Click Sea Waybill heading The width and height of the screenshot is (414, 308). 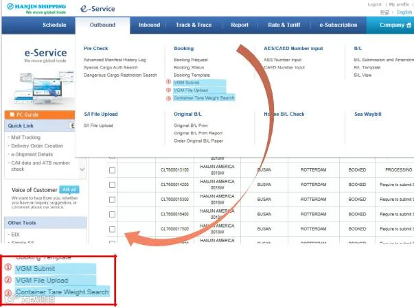tap(368, 114)
